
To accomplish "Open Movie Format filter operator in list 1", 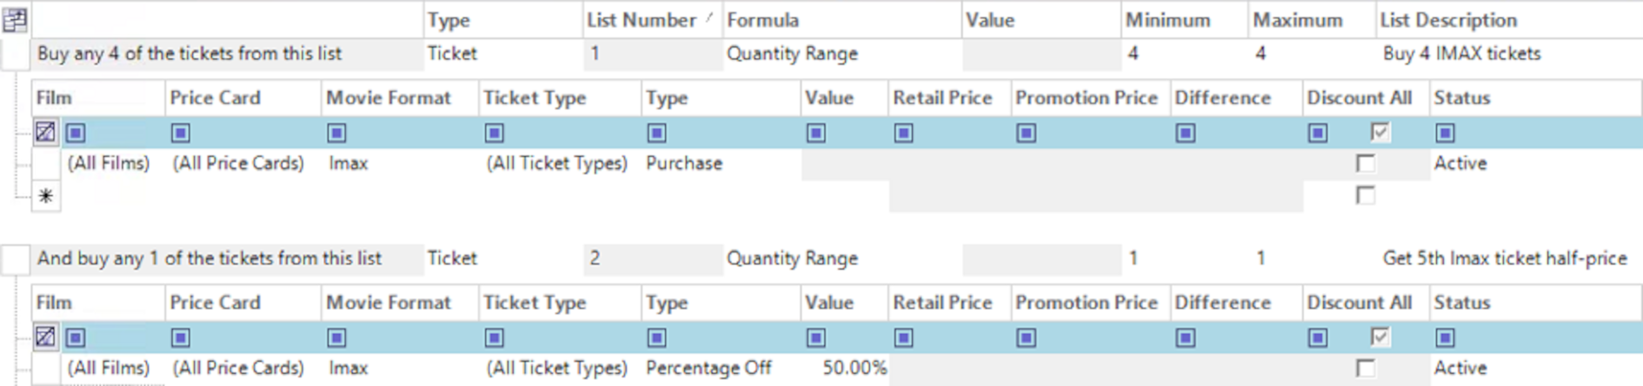I will click(x=336, y=133).
